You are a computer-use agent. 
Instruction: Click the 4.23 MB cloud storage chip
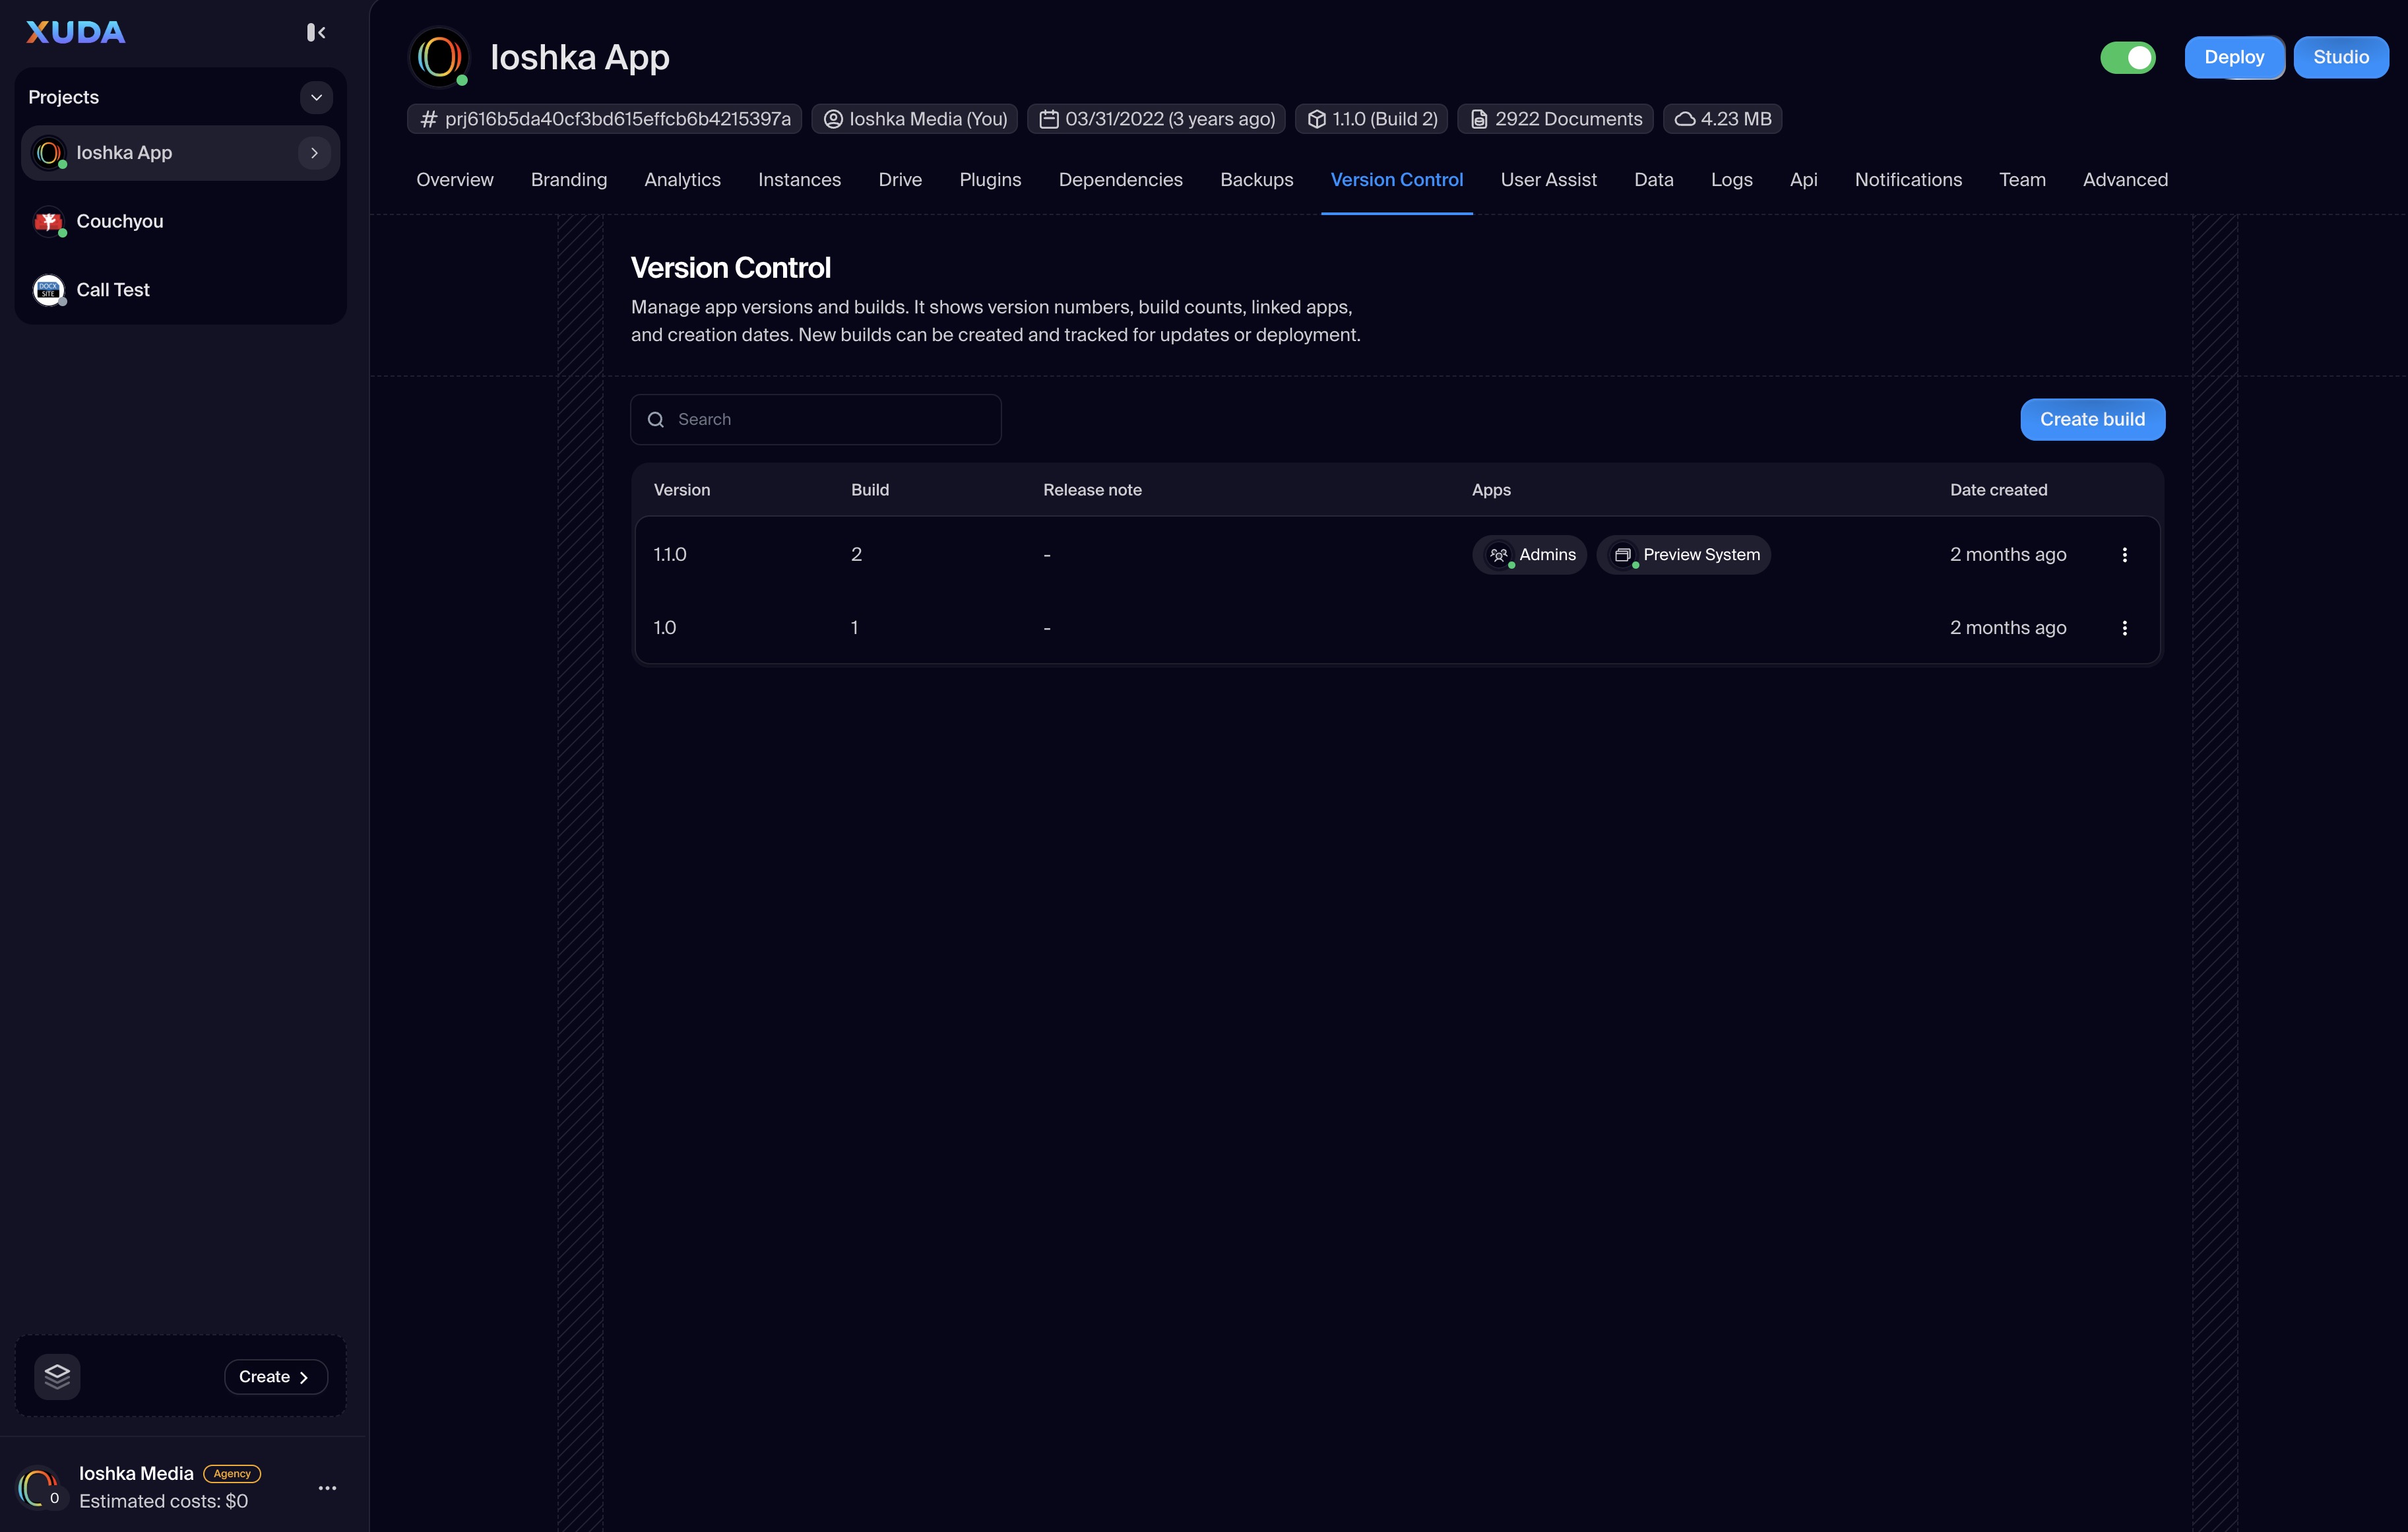(1722, 119)
